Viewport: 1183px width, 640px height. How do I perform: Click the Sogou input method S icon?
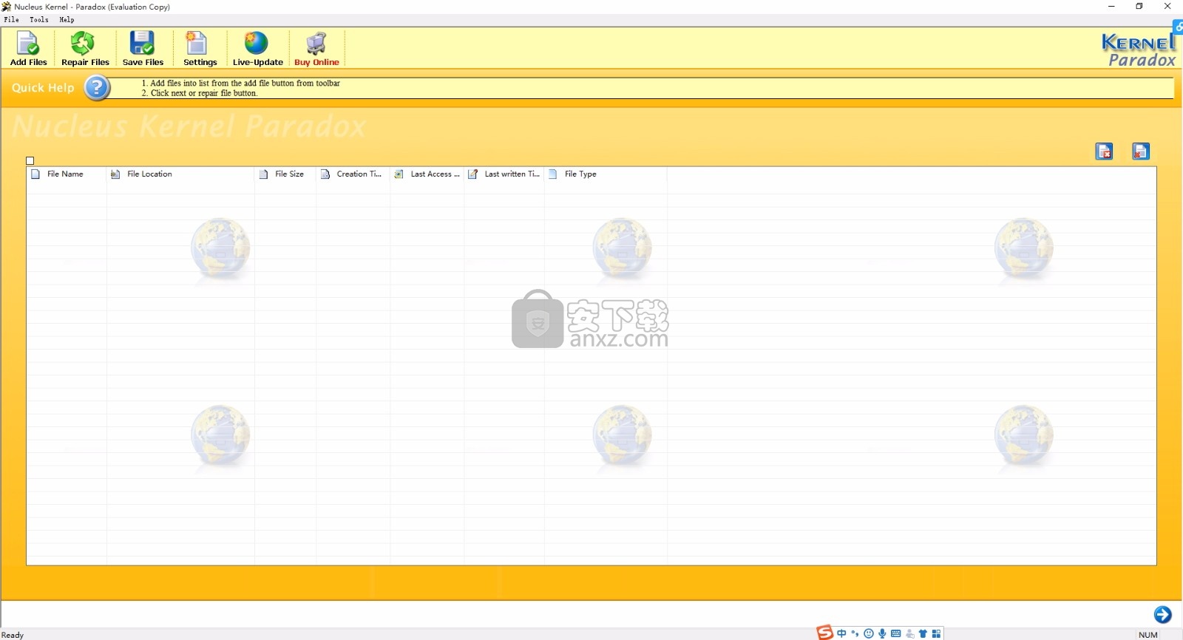click(x=824, y=633)
